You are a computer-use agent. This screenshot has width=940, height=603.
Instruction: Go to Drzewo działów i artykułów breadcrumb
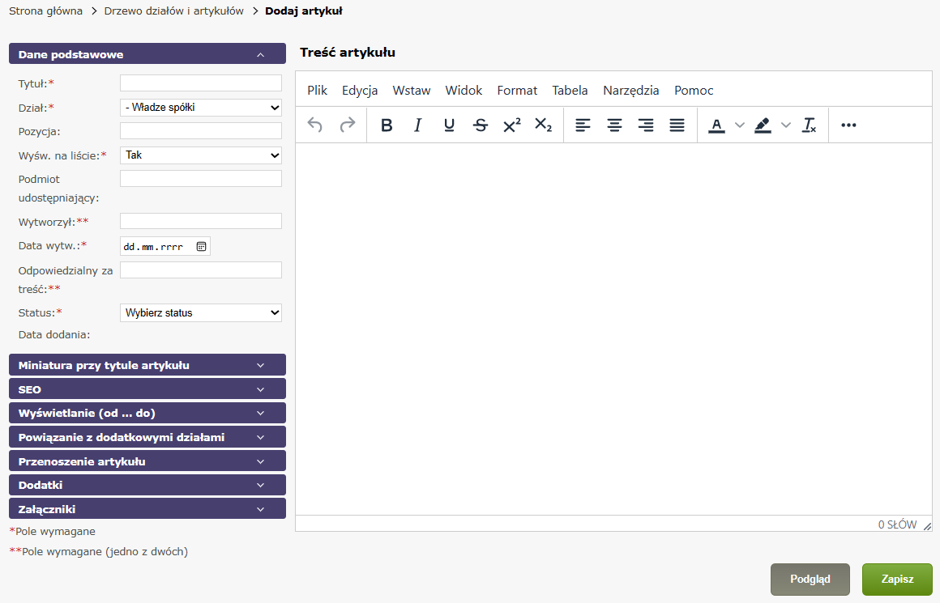click(174, 11)
